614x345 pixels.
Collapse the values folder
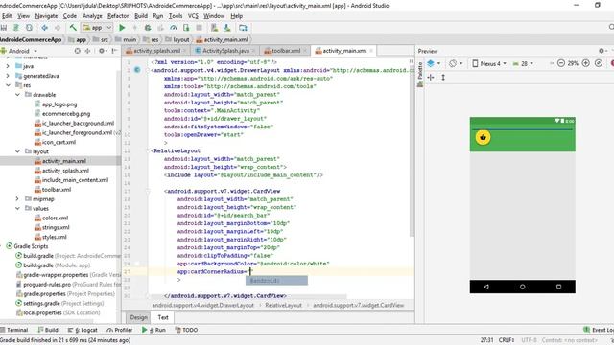17,208
